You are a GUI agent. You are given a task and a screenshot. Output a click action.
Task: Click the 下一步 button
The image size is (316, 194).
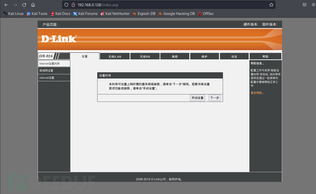[x=214, y=98]
